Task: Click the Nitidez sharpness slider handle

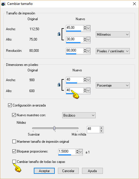Action: [x=54, y=128]
